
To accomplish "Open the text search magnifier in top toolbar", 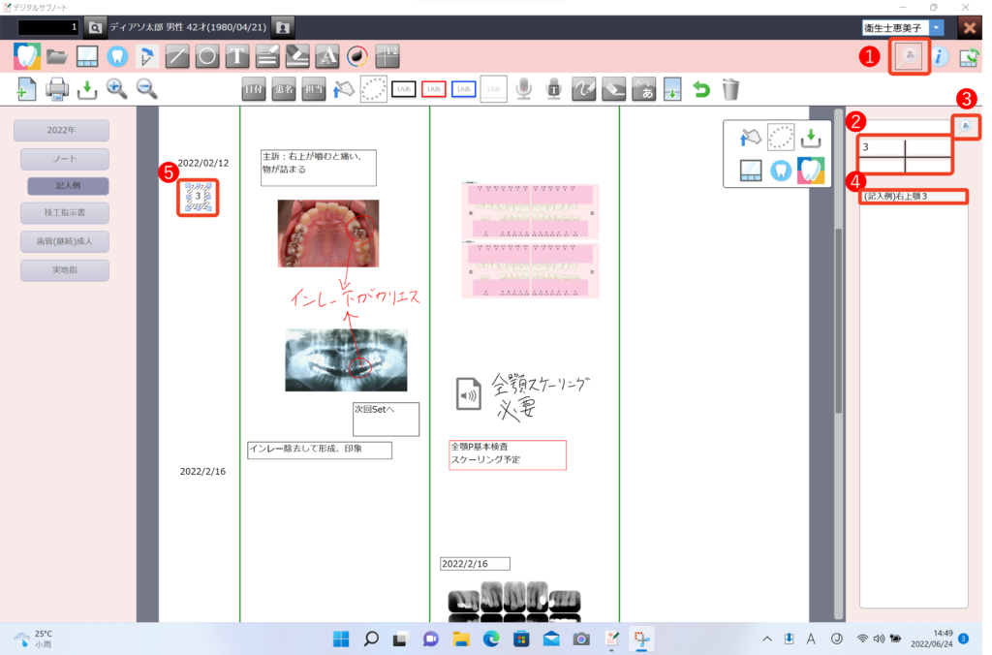I will pos(910,57).
